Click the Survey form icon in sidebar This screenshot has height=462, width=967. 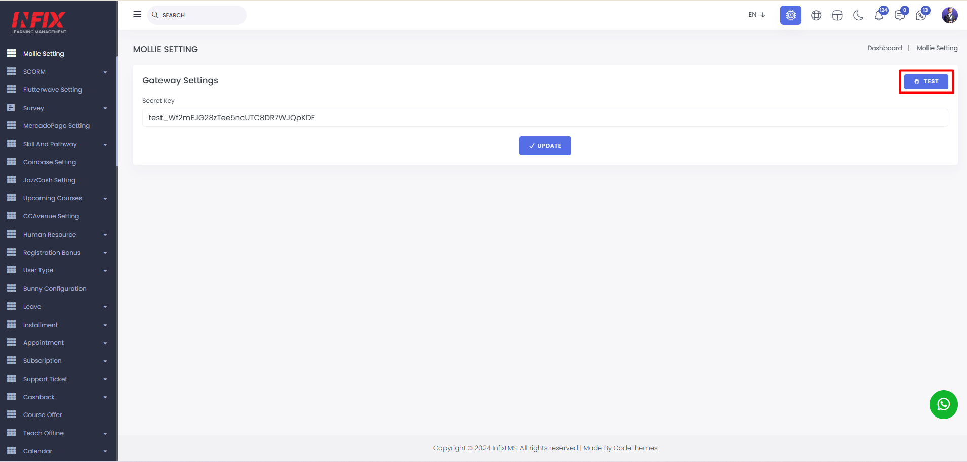coord(11,108)
